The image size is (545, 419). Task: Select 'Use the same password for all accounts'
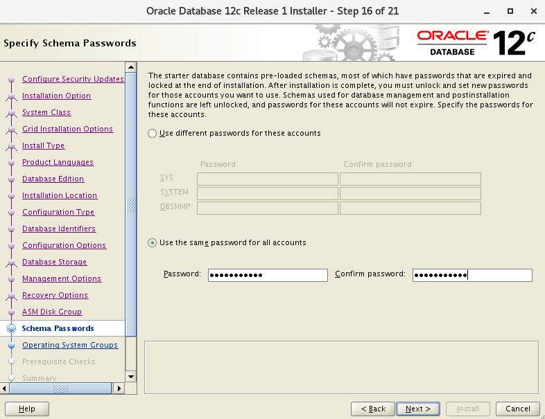(x=153, y=243)
